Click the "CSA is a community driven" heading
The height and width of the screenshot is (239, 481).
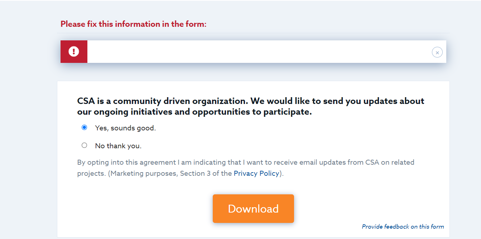pos(251,101)
